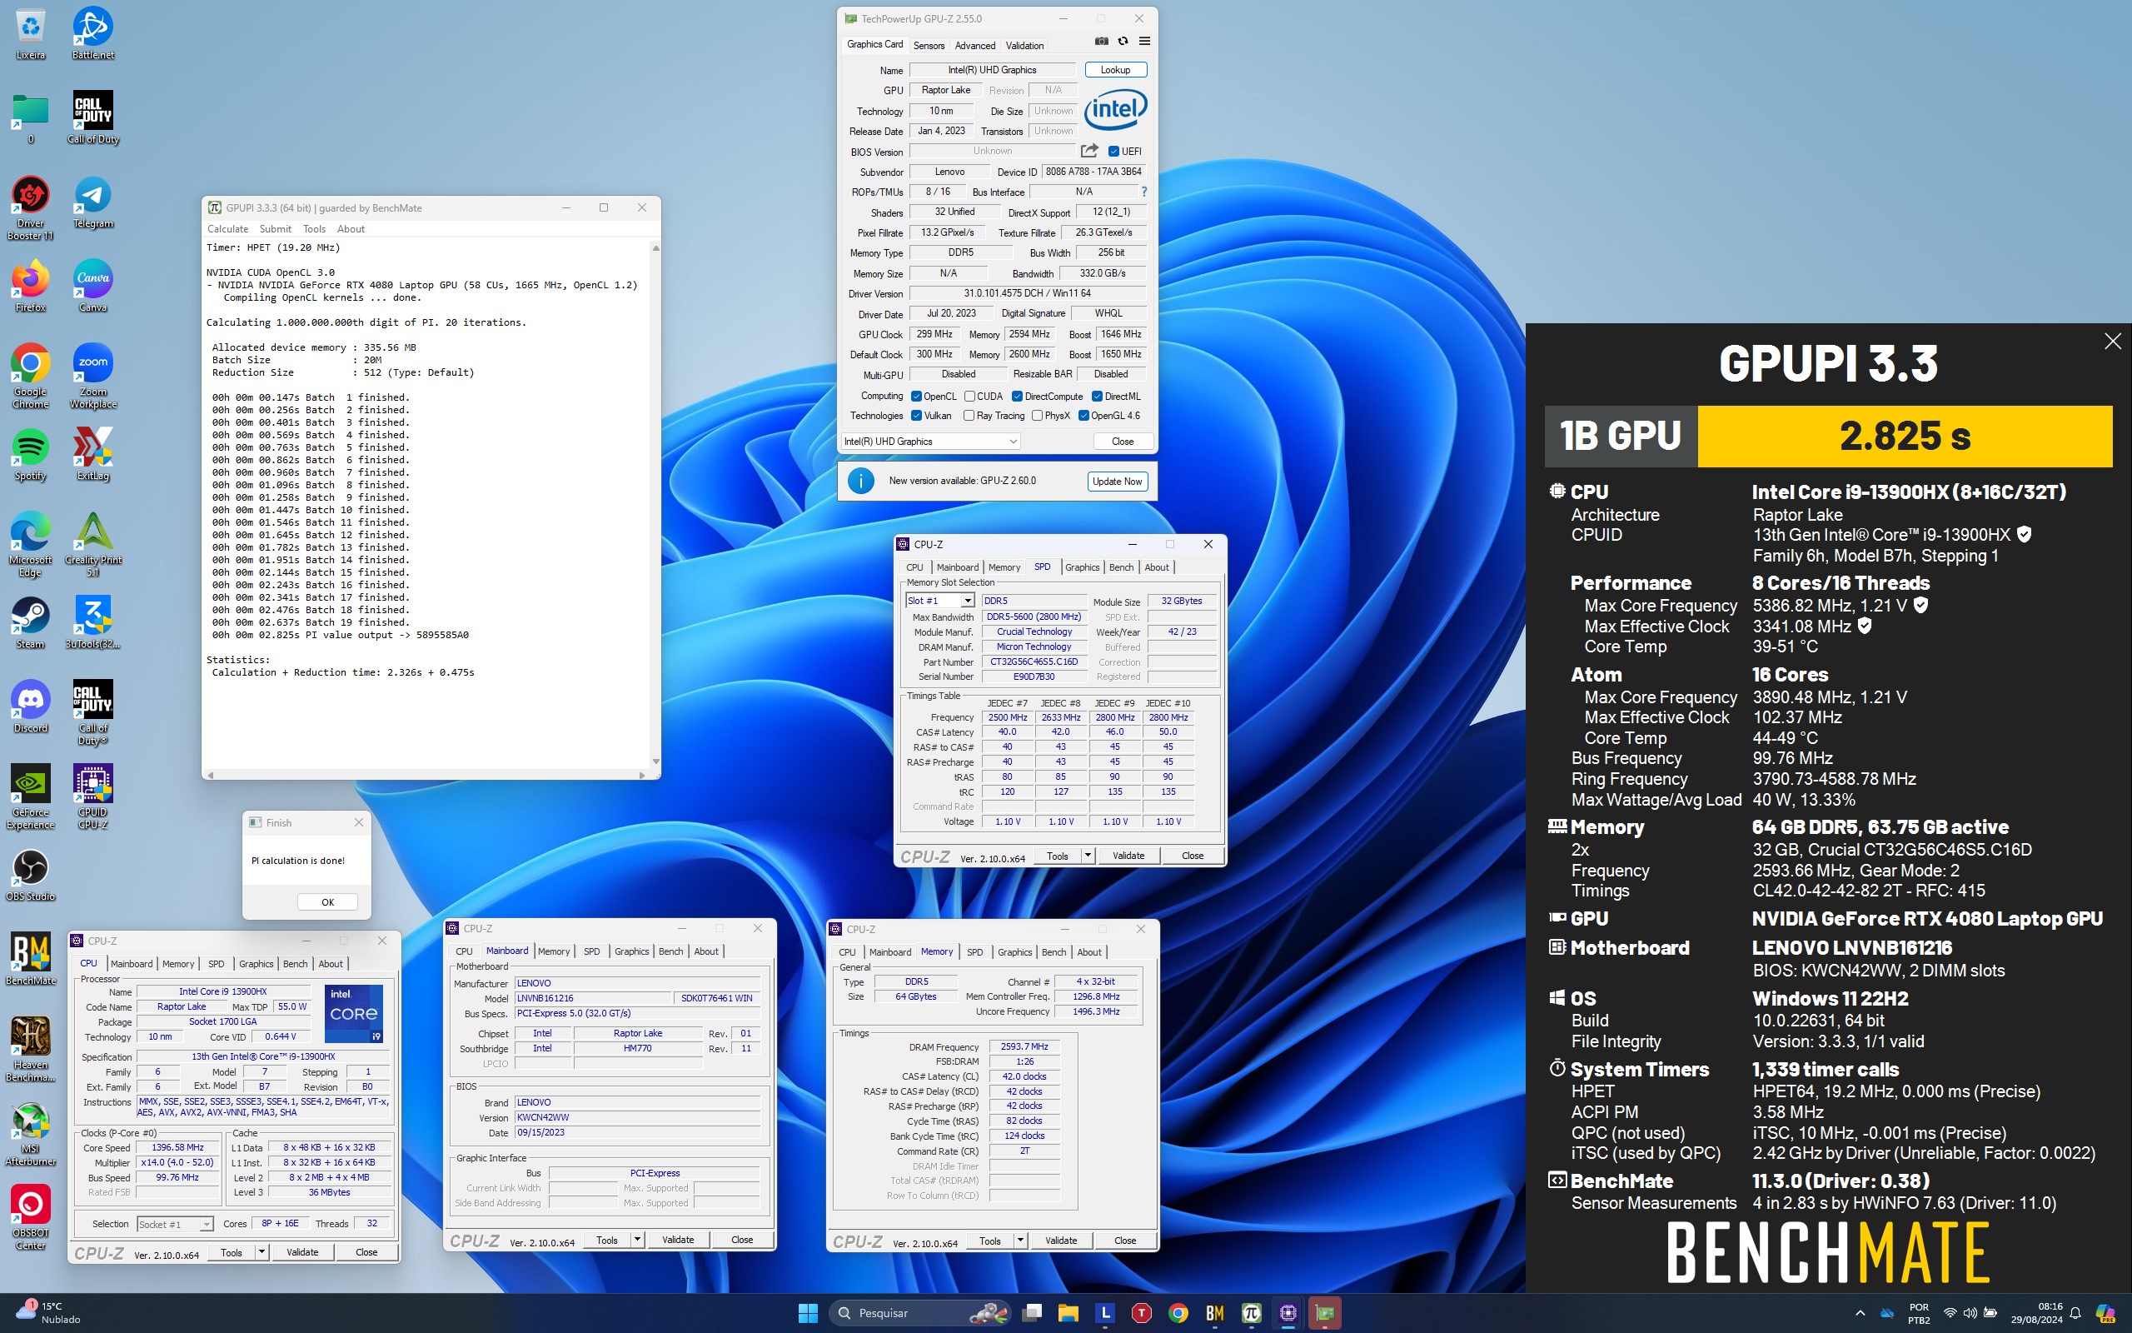The image size is (2132, 1333).
Task: Click the BIOS version share icon in GPU-Z
Action: point(1090,151)
